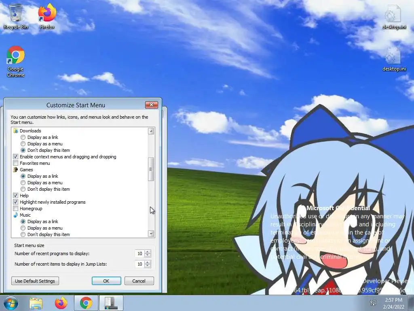Image resolution: width=414 pixels, height=311 pixels.
Task: Click the Games label in list
Action: [26, 170]
